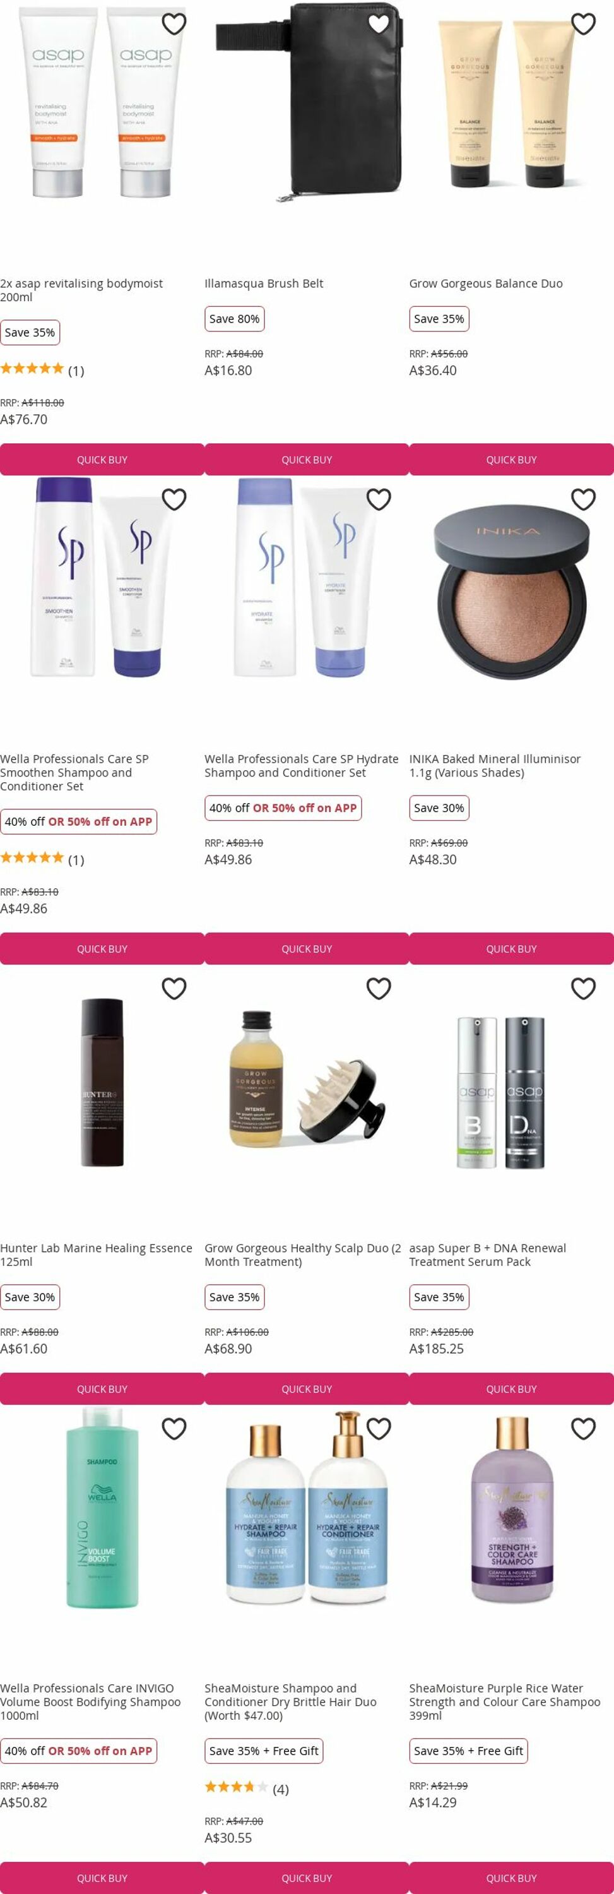
Task: Open Hunter Lab Marine Healing Essence title link
Action: (97, 1254)
